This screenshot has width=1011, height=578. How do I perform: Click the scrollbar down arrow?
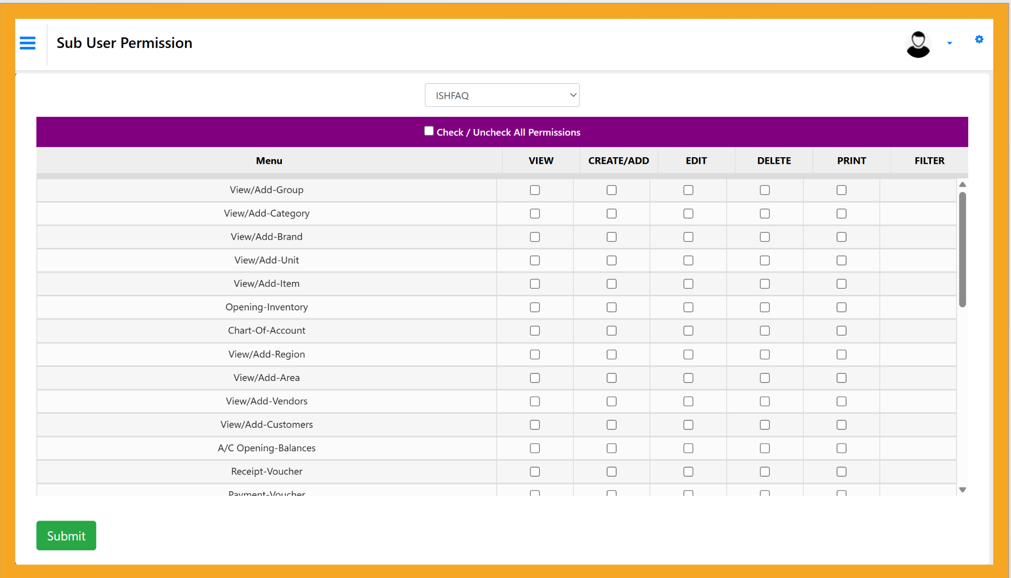click(962, 490)
